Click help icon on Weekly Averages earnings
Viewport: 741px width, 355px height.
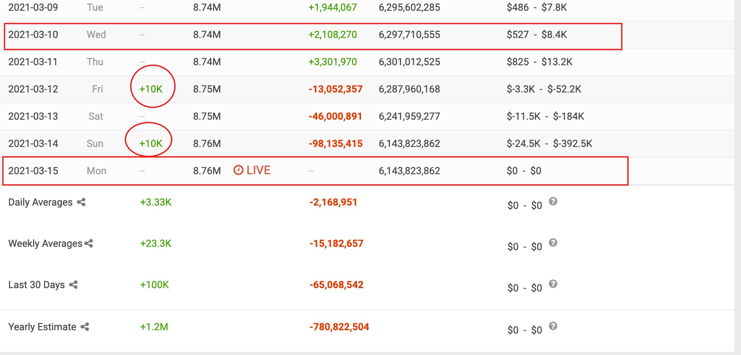click(553, 243)
